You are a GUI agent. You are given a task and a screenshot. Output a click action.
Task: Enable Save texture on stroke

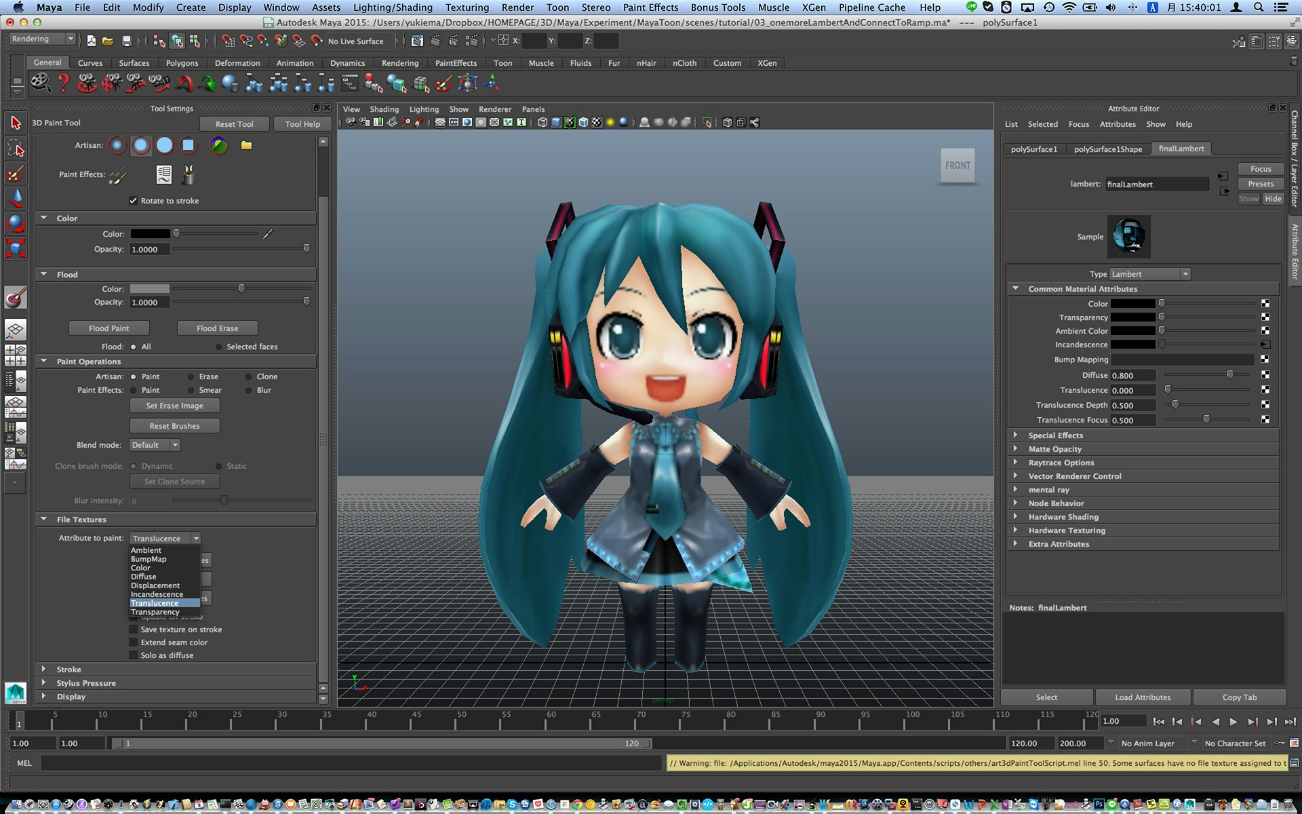134,629
